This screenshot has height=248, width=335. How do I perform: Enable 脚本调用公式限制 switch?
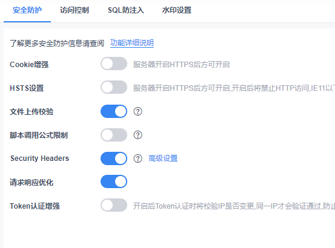point(114,135)
